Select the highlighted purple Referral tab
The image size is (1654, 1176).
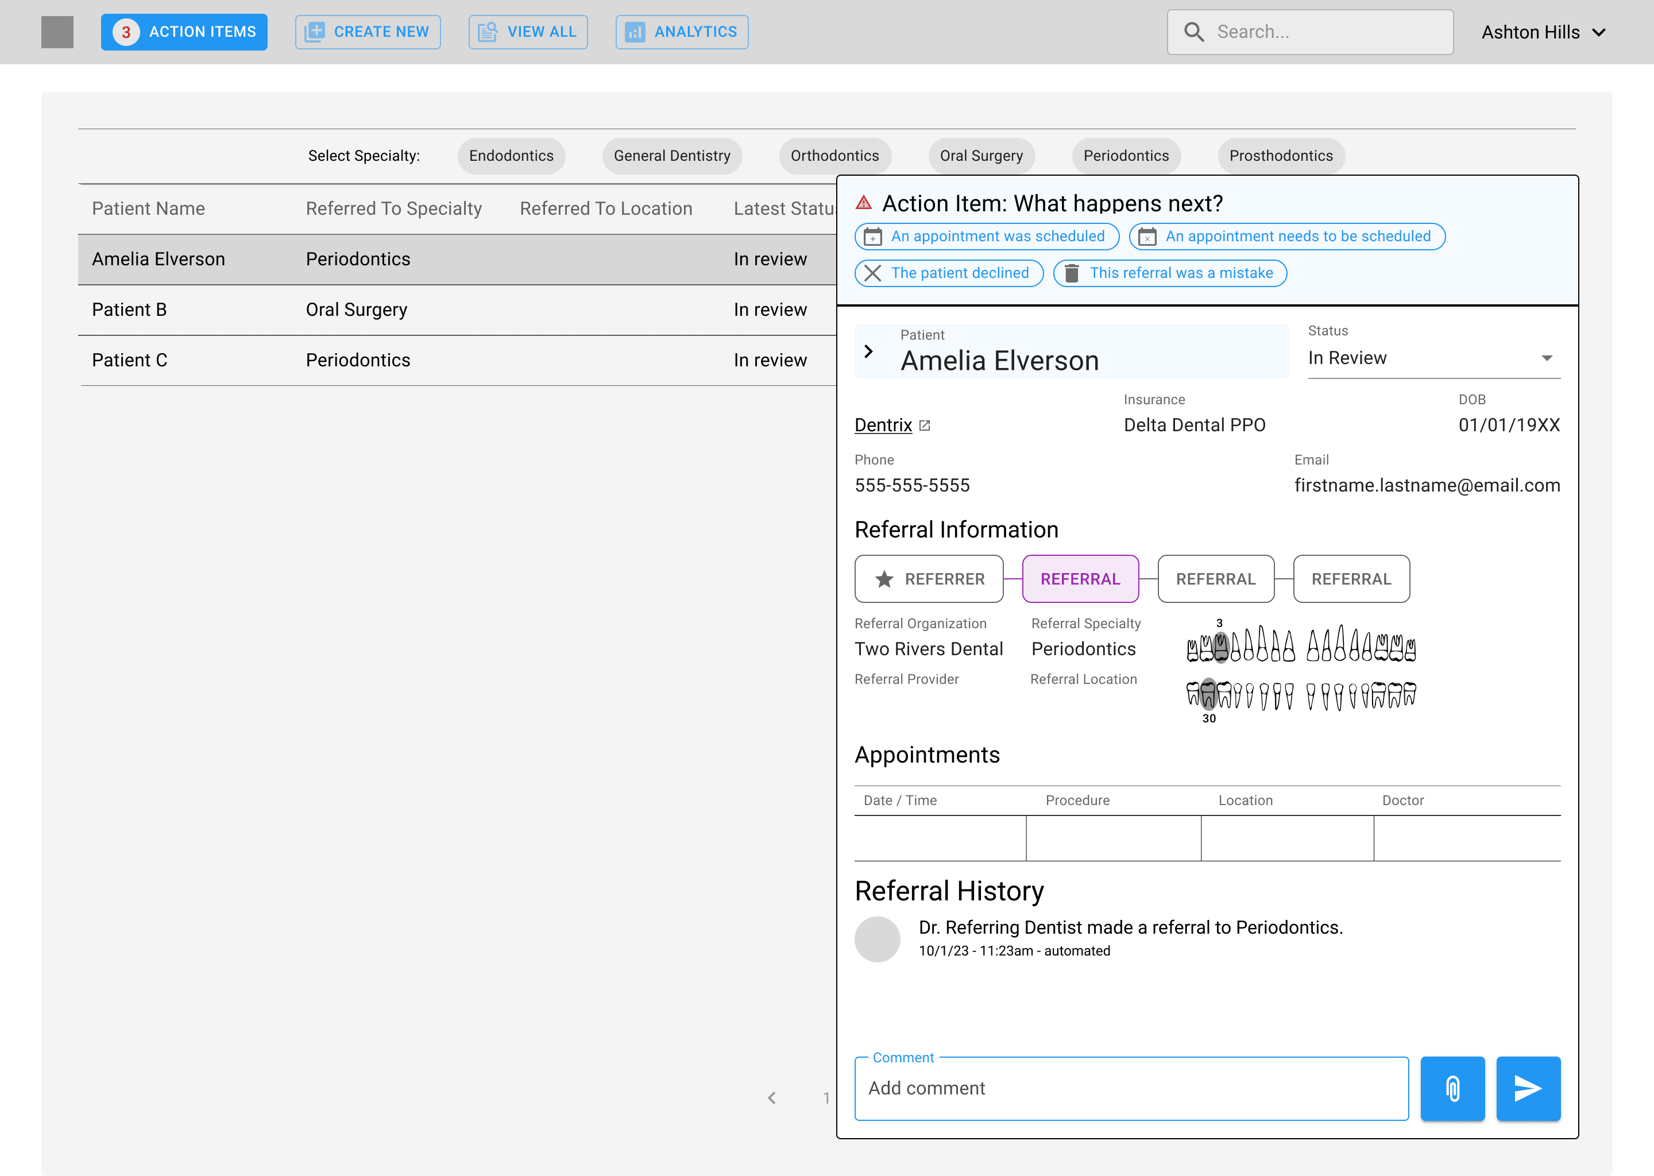click(x=1080, y=579)
